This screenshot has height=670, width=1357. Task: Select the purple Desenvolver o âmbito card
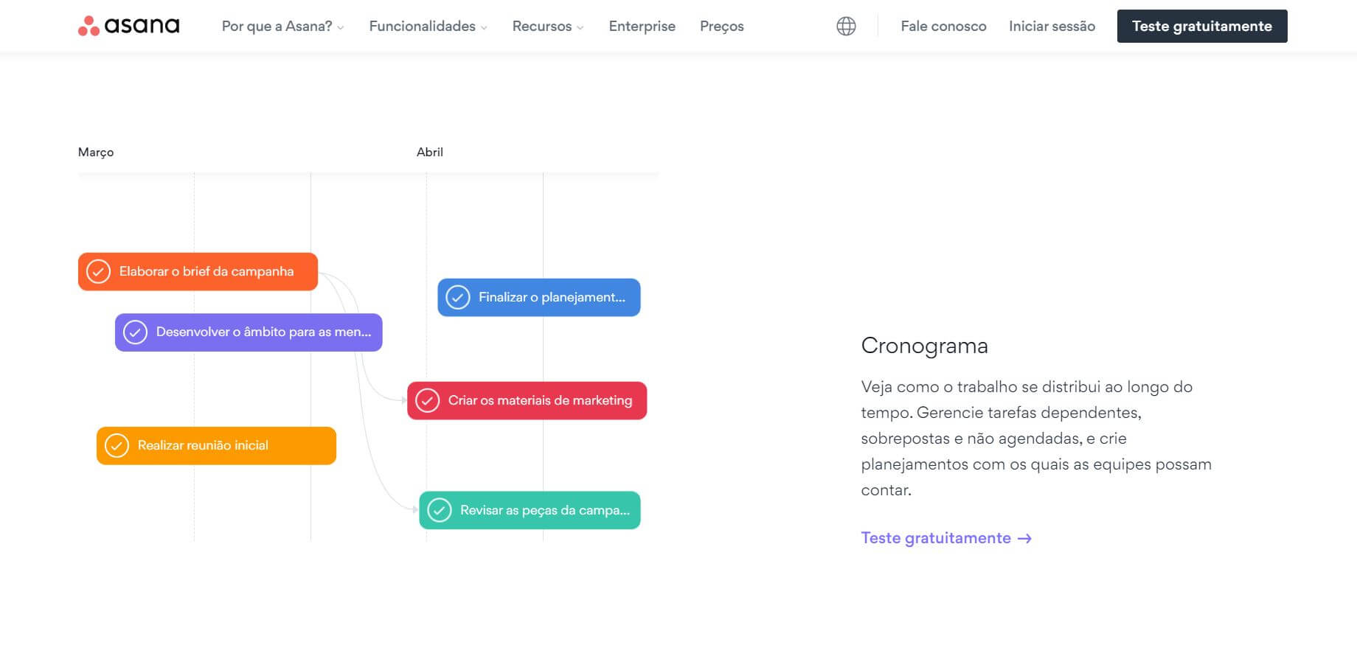pyautogui.click(x=249, y=332)
